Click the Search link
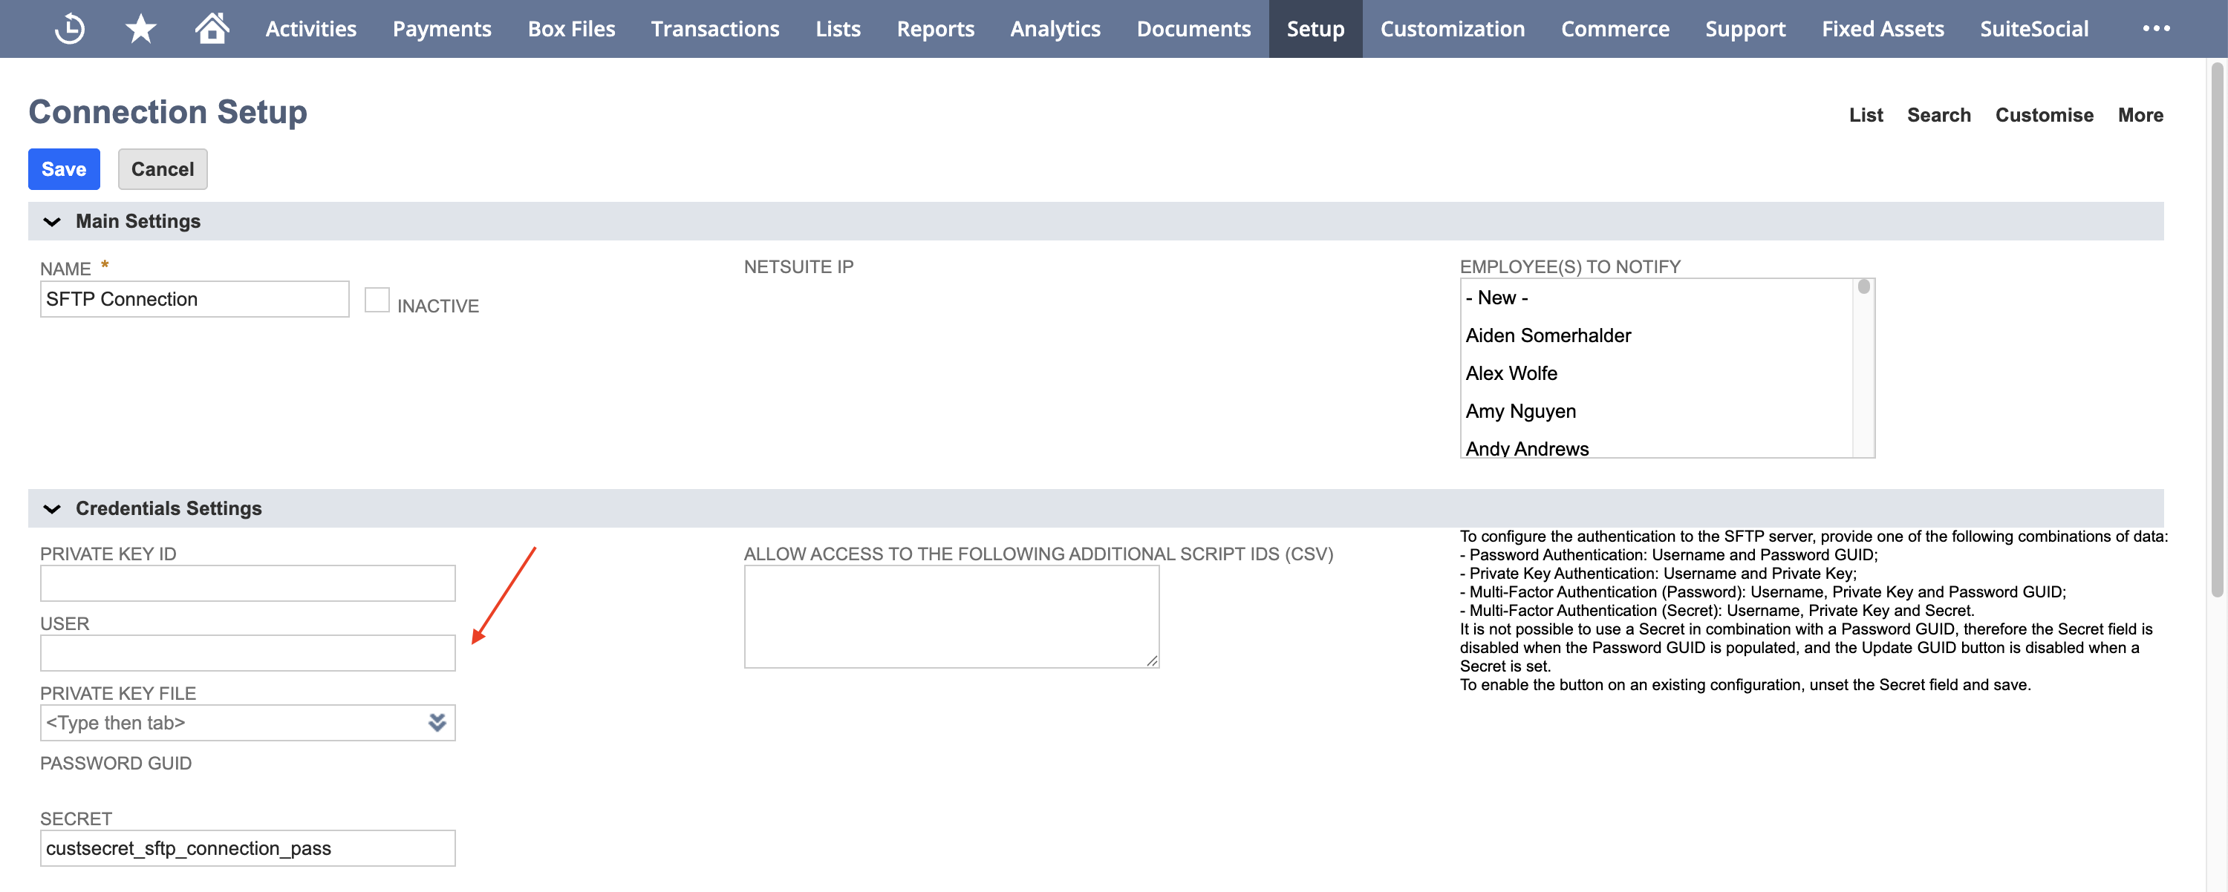 coord(1939,114)
